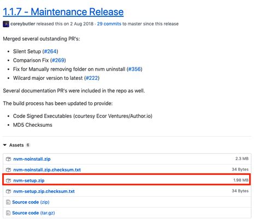Collapse the Assets section triangle
The height and width of the screenshot is (223, 259).
(5, 145)
